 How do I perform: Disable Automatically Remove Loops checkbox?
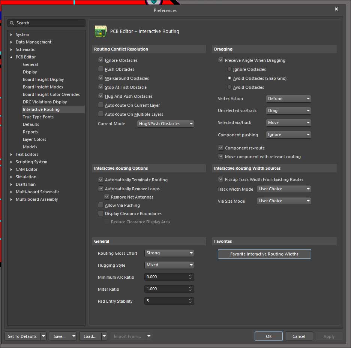tap(101, 189)
